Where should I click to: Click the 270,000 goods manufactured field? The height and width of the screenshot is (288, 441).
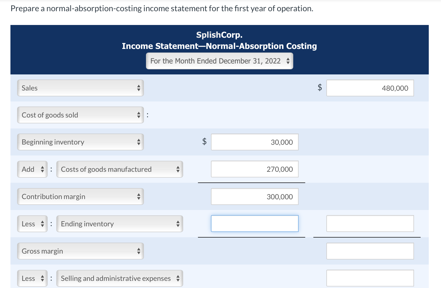(x=255, y=169)
